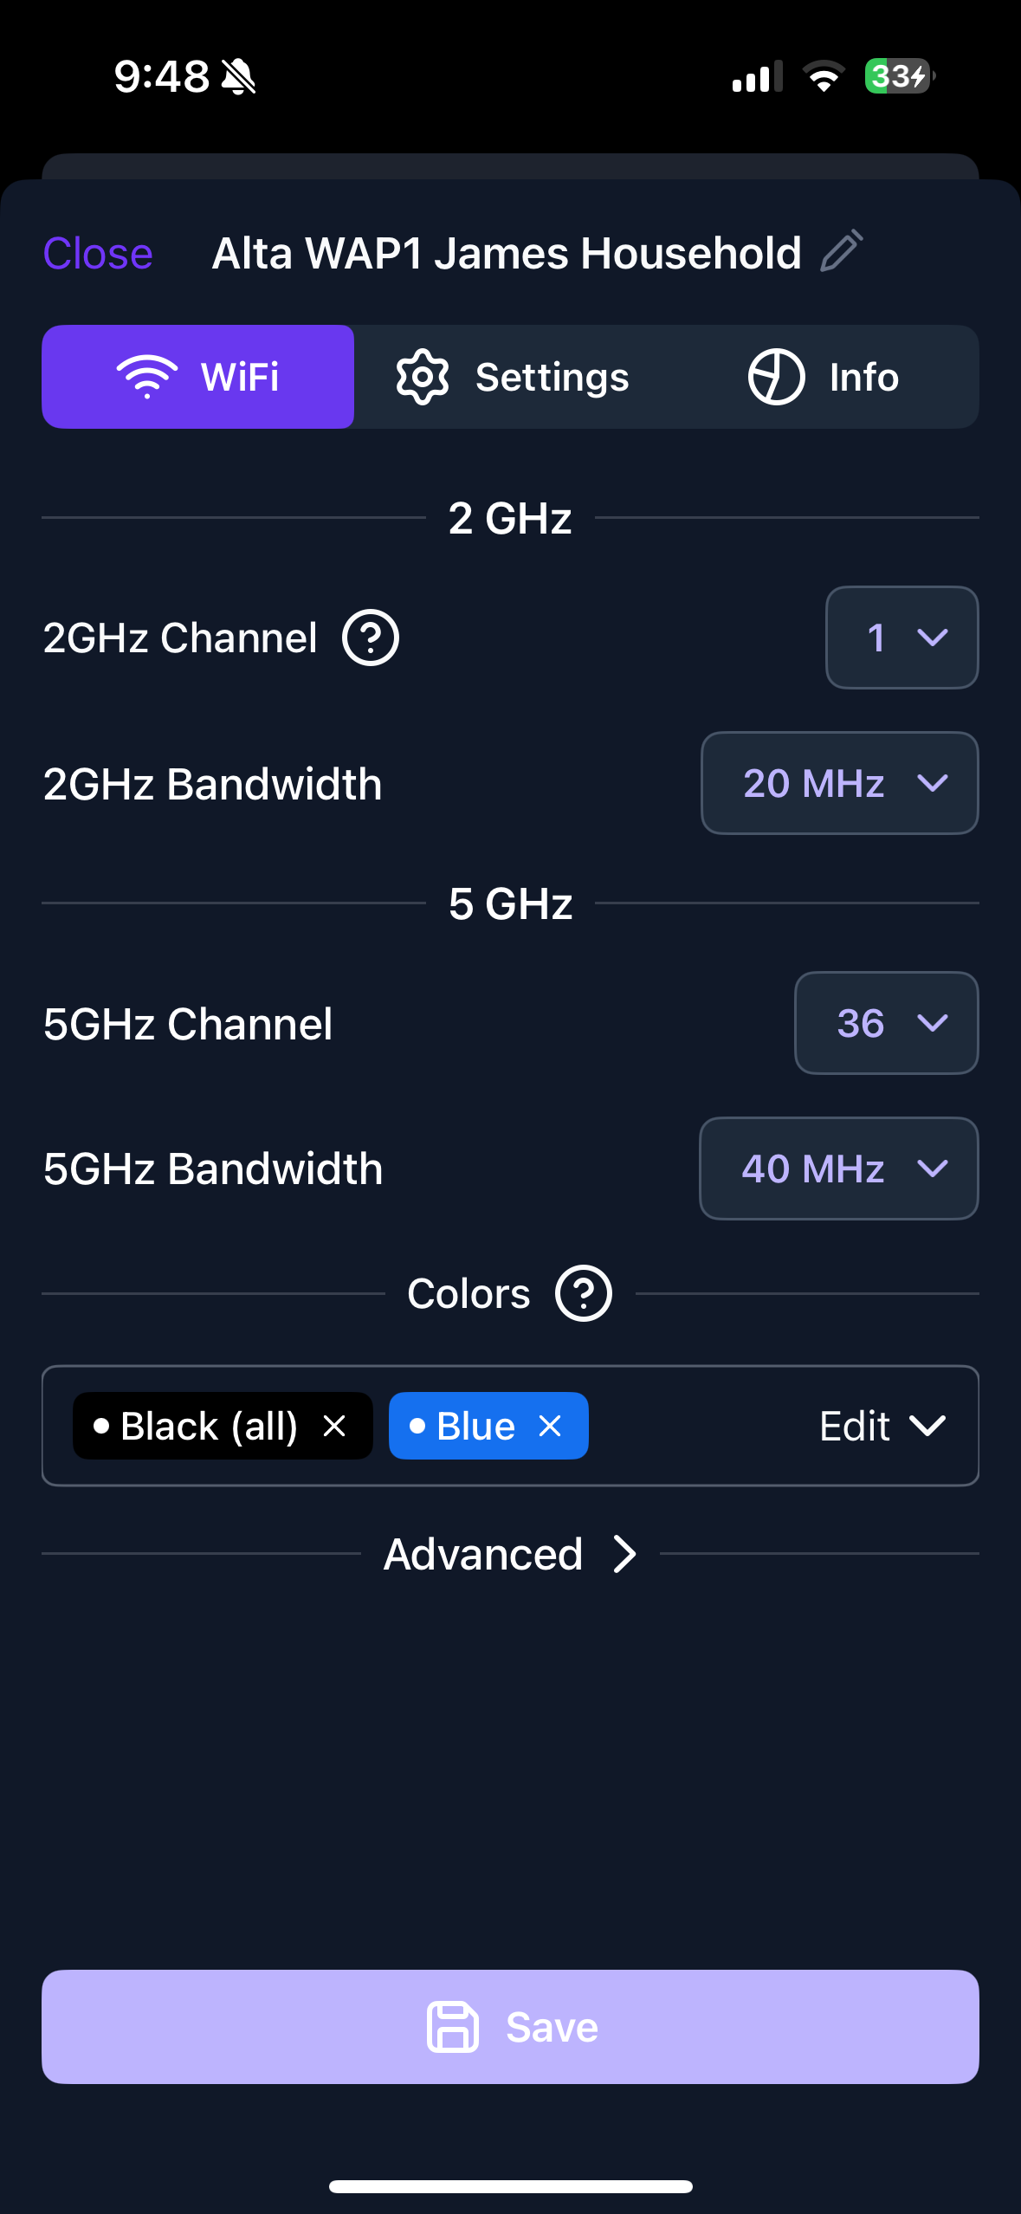Remove the Blue color tag
Viewport: 1021px width, 2214px height.
(x=551, y=1426)
